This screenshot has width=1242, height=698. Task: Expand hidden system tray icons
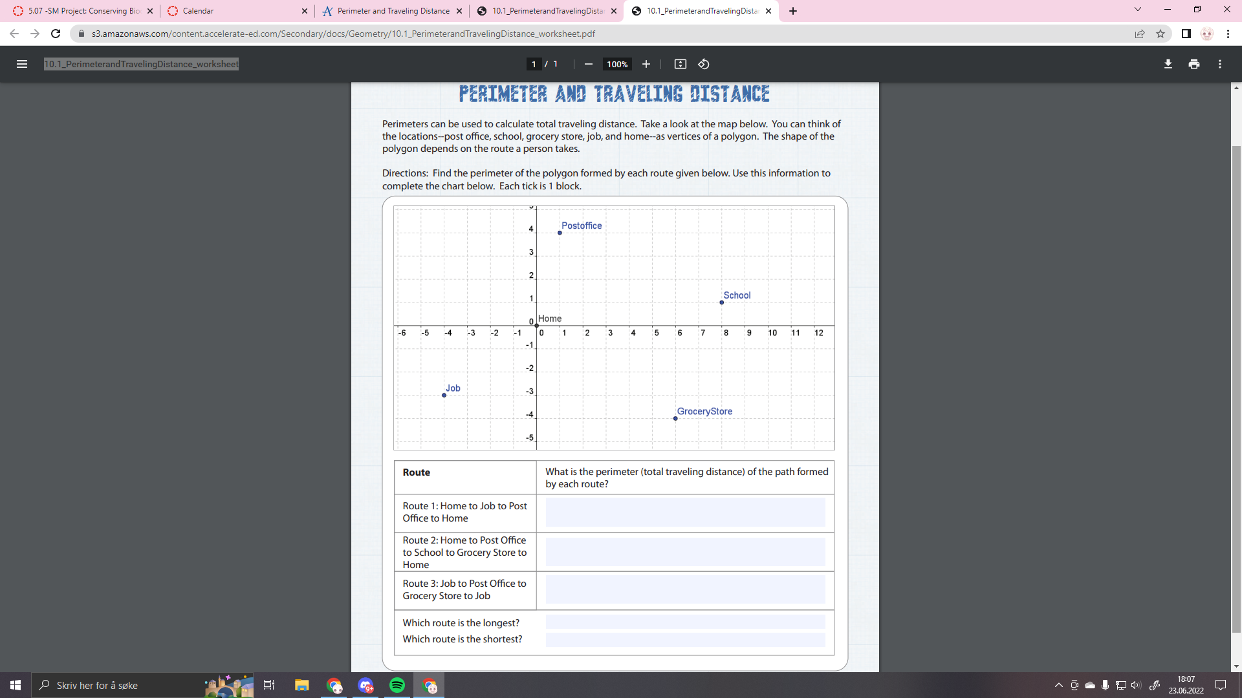tap(1058, 685)
